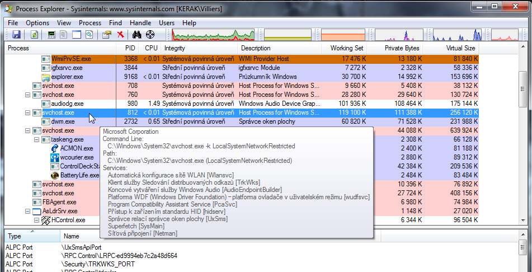Select the LRPC-ed9994eb7c2a48d664 handle row
This screenshot has width=532, height=272.
[x=261, y=256]
